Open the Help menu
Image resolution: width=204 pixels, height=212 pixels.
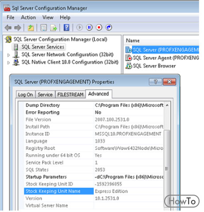(x=65, y=17)
